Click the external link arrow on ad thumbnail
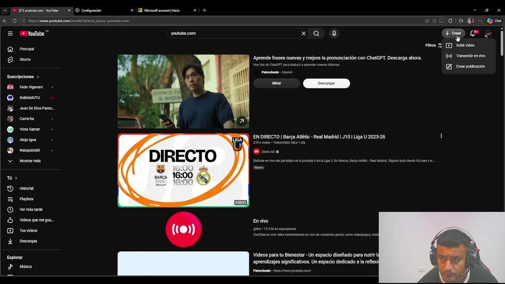The width and height of the screenshot is (505, 284). coord(242,121)
